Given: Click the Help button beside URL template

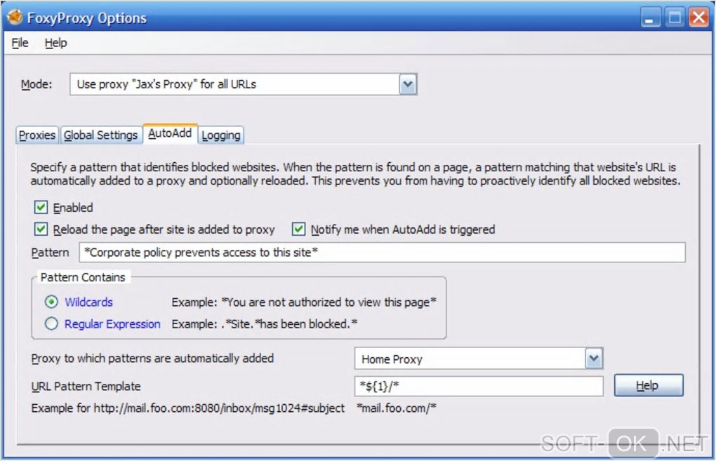Looking at the screenshot, I should pyautogui.click(x=649, y=385).
